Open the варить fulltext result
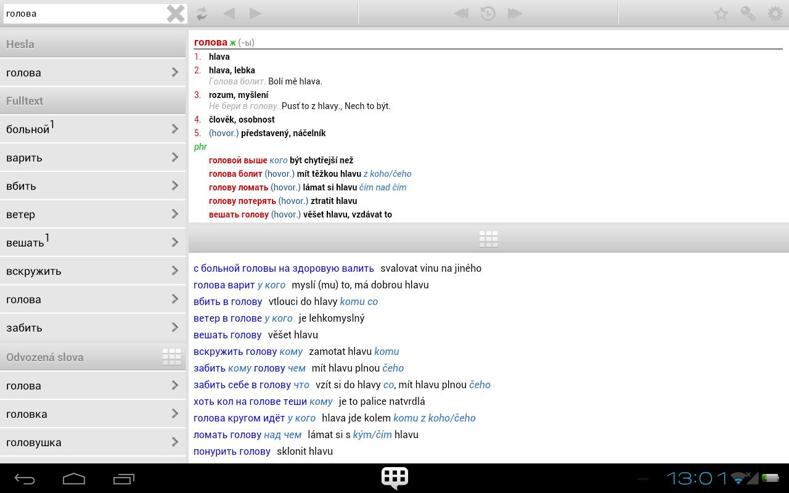The width and height of the screenshot is (789, 493). [x=92, y=157]
